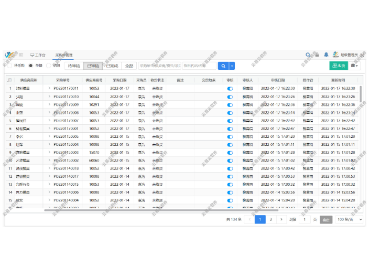Click the lock screen icon
The height and width of the screenshot is (277, 369).
[317, 55]
